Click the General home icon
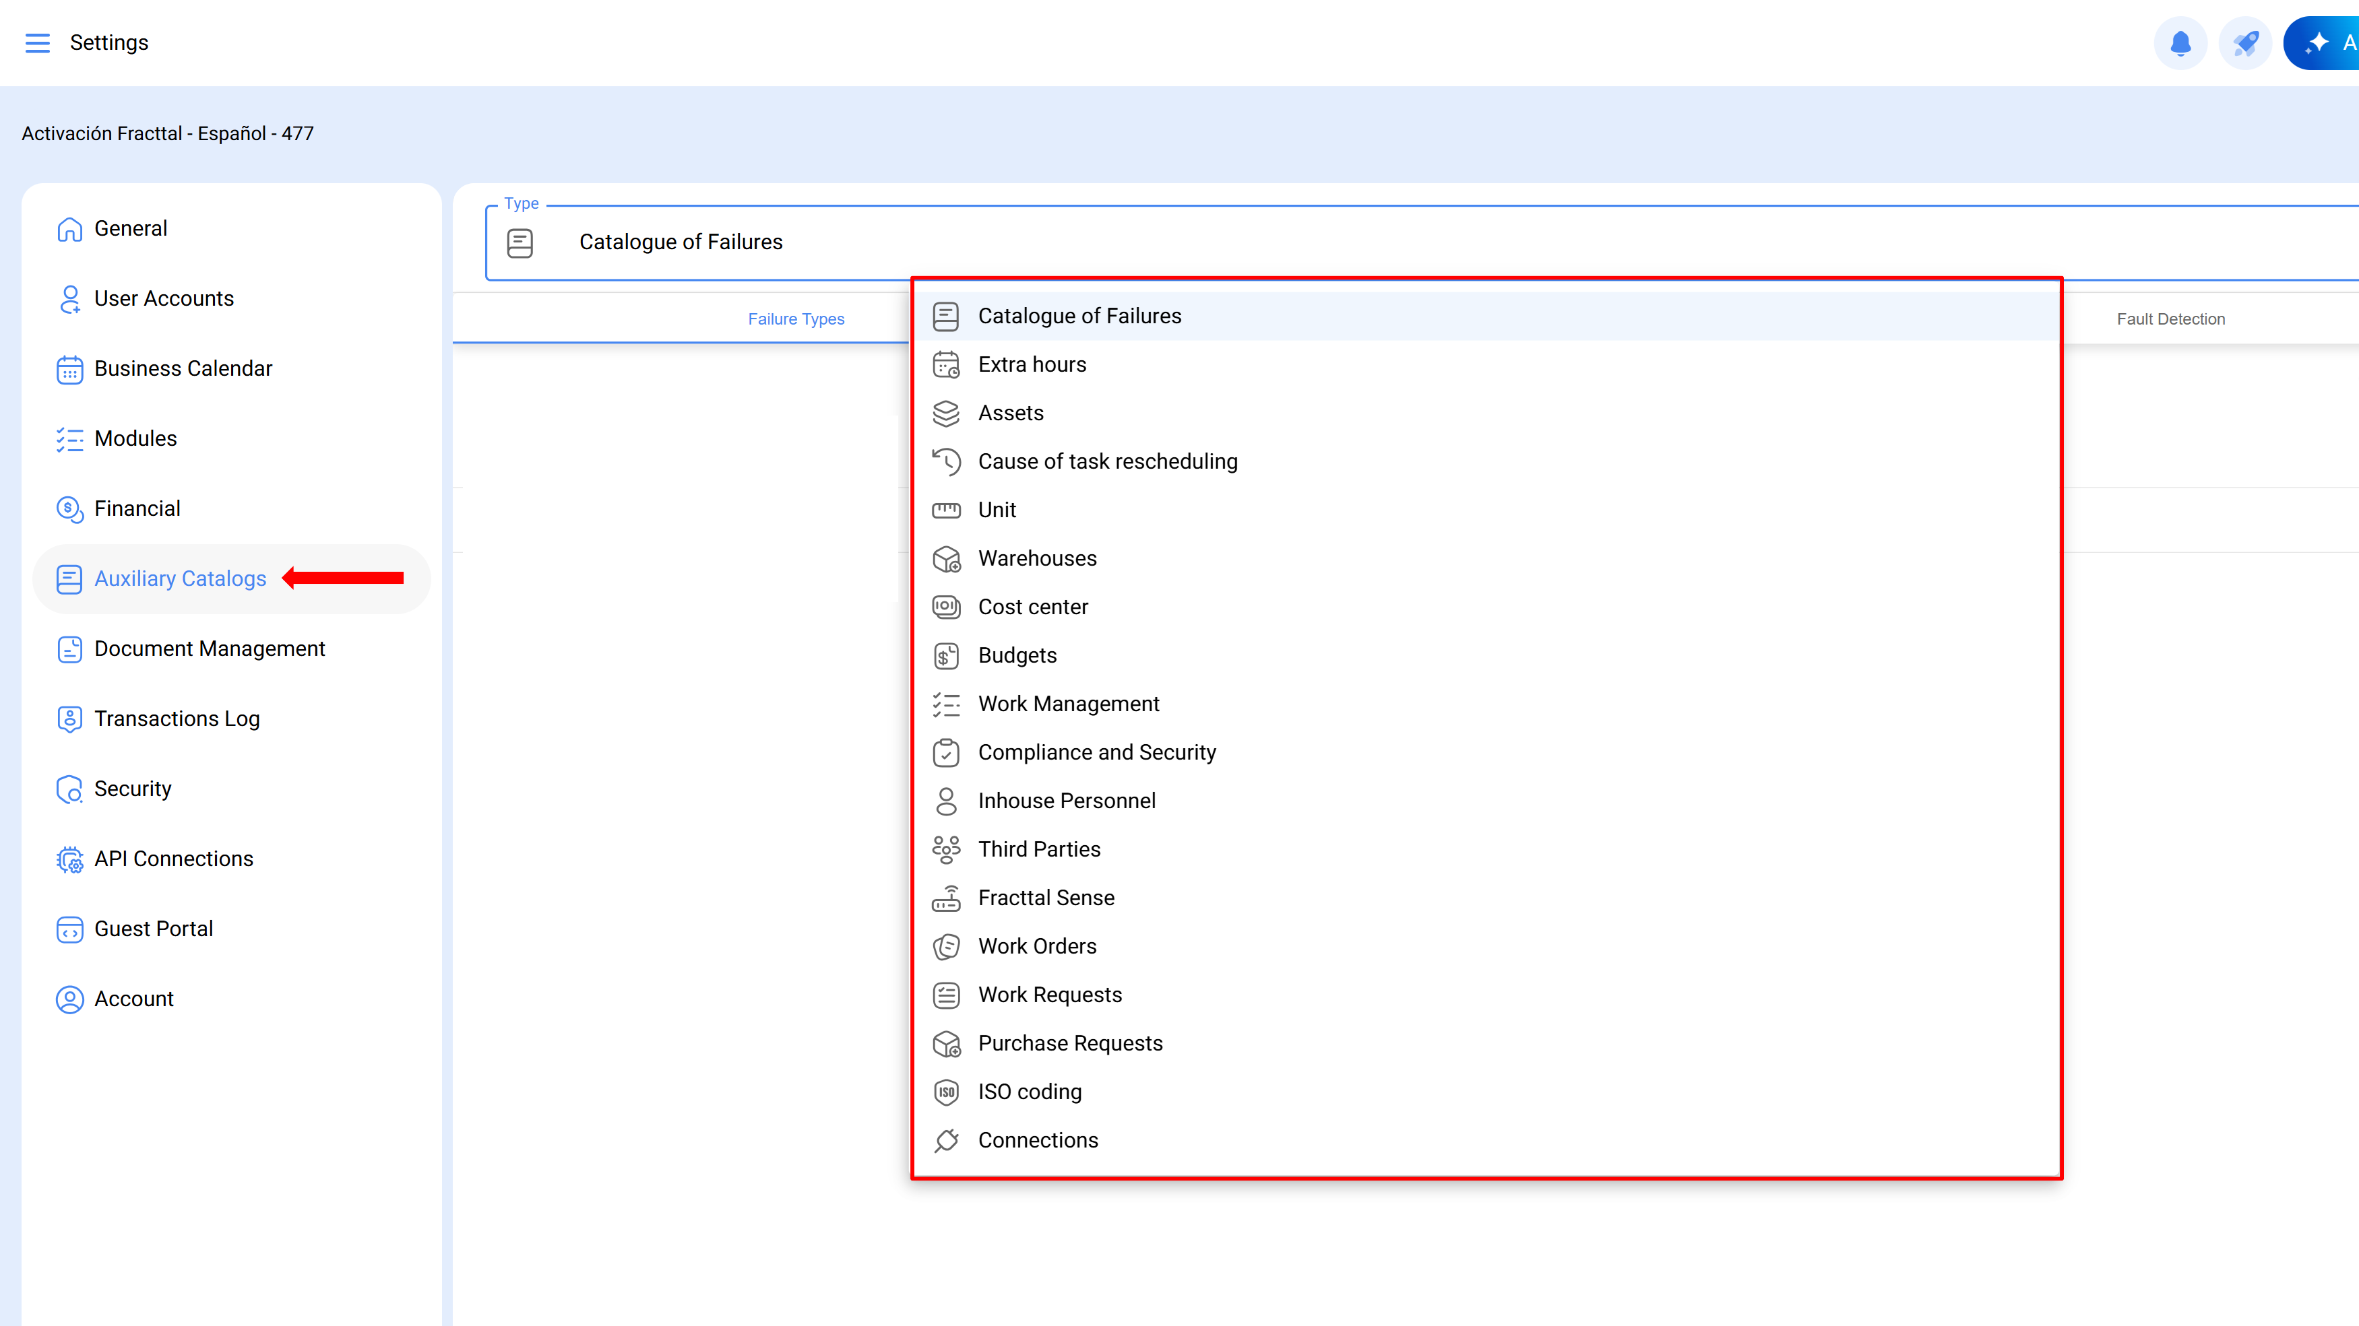 (69, 229)
